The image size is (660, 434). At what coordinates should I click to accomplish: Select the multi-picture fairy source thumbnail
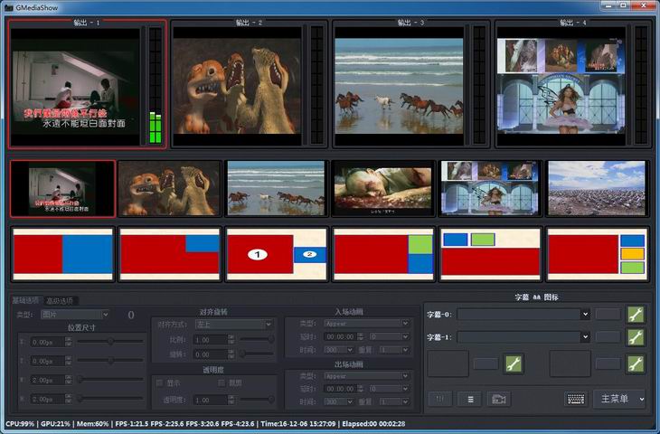click(x=490, y=189)
